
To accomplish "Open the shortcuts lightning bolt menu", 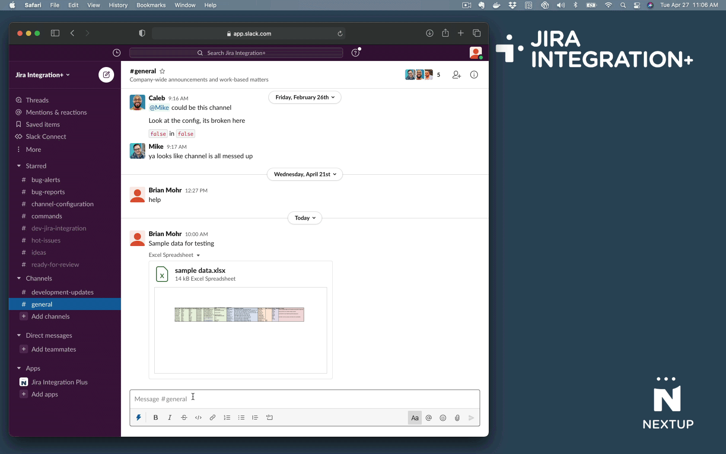I will [x=139, y=418].
